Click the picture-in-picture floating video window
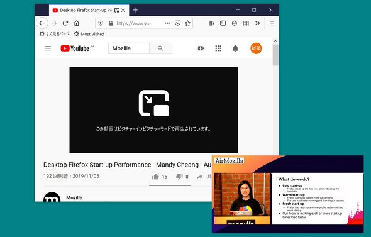371x237 pixels. pyautogui.click(x=288, y=194)
